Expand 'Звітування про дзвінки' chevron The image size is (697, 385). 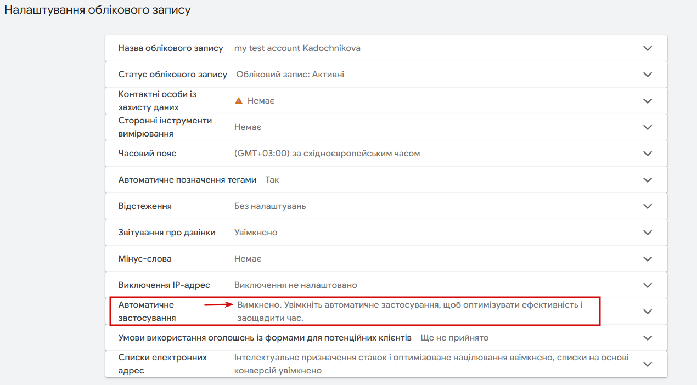point(648,233)
